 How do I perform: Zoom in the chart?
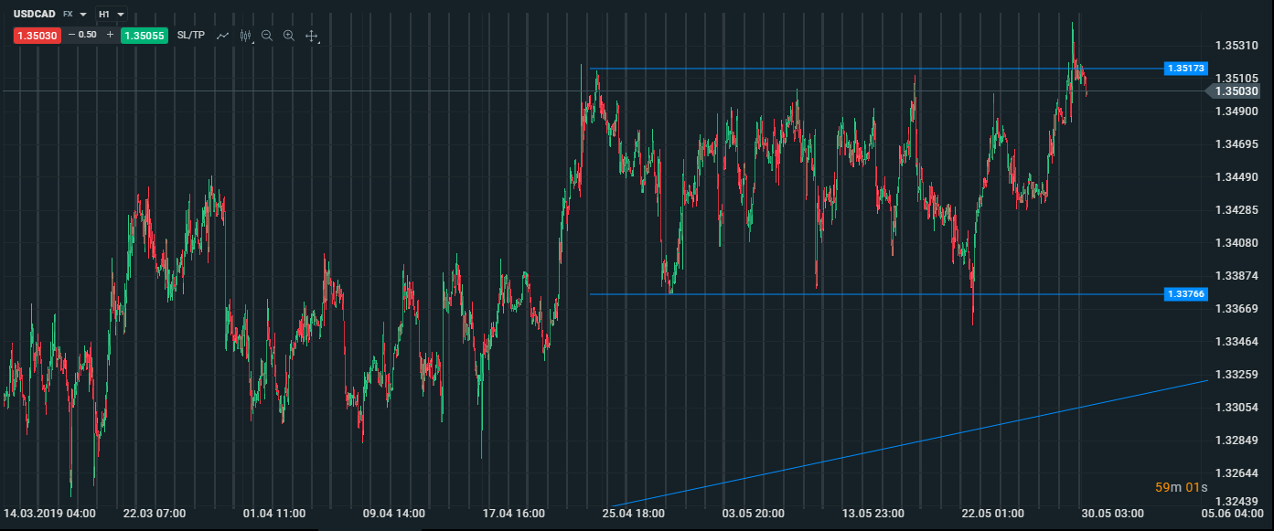point(289,36)
